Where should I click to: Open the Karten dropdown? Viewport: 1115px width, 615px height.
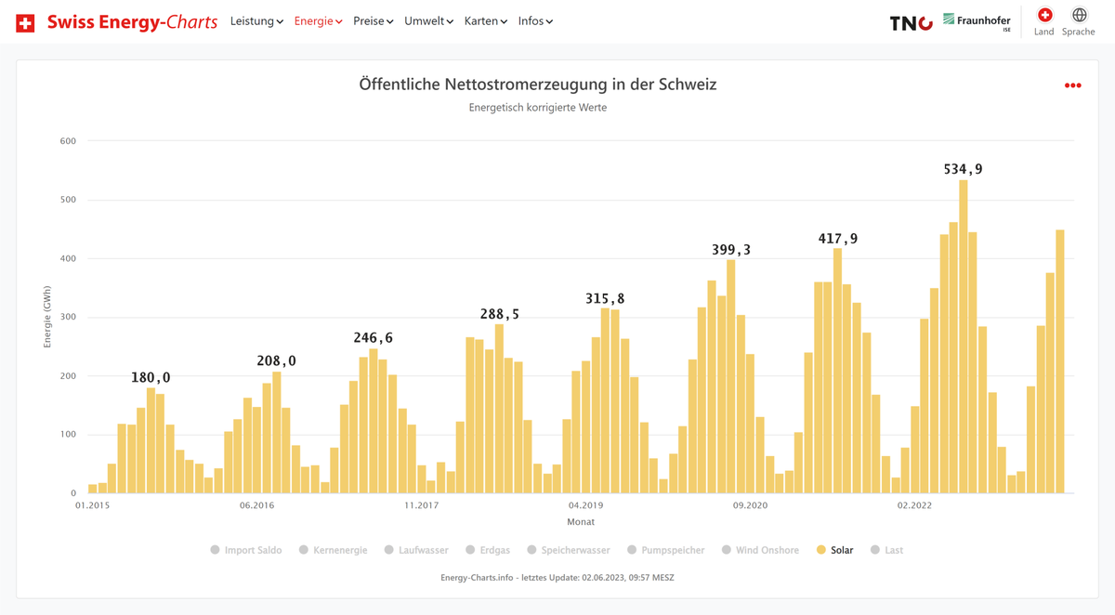(x=485, y=20)
